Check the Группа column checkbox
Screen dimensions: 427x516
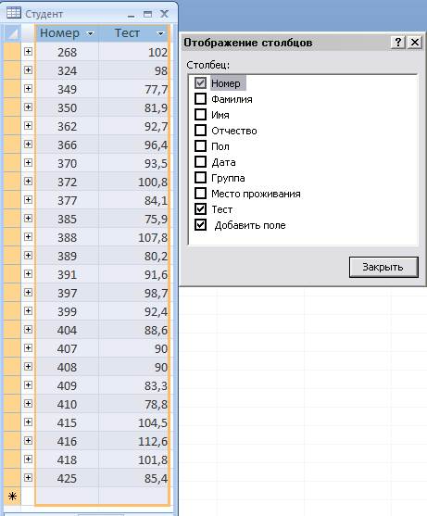click(200, 178)
